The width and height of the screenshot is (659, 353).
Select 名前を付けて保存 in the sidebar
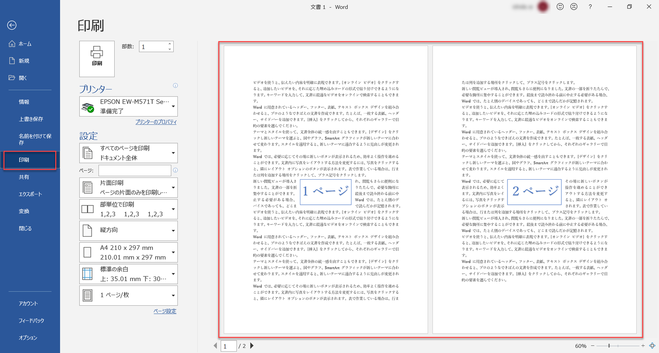[x=30, y=139]
